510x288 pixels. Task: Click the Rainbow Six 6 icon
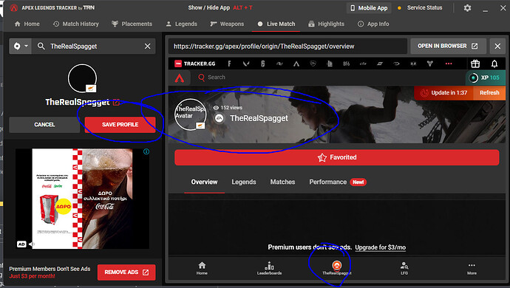click(x=263, y=64)
